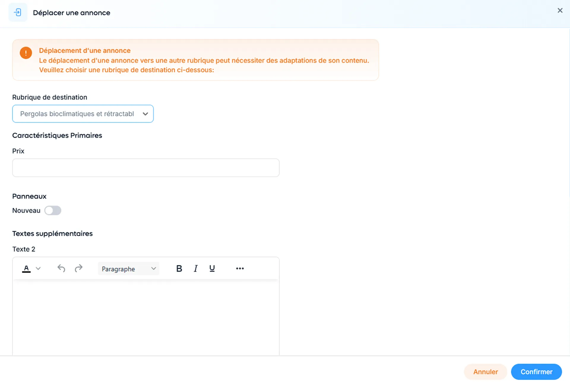The image size is (570, 385).
Task: Click the move announcement header icon
Action: [x=18, y=12]
